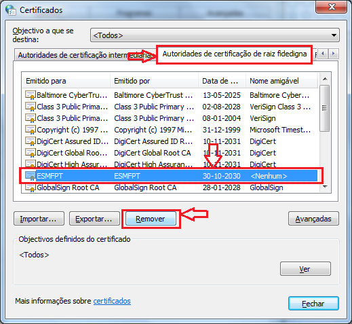Viewport: 352px width, 324px height.
Task: Select the ESMFPT certificate name
Action: tap(50, 176)
